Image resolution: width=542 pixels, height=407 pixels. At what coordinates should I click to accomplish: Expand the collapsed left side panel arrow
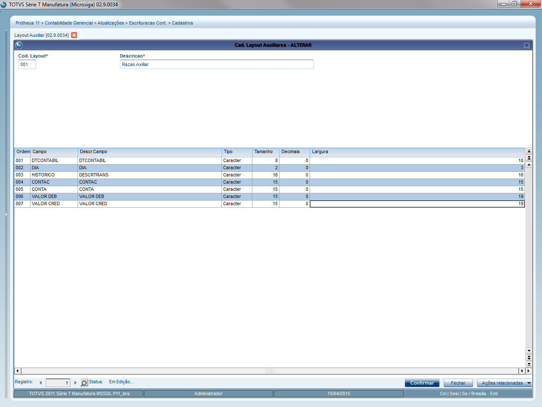tap(6, 214)
